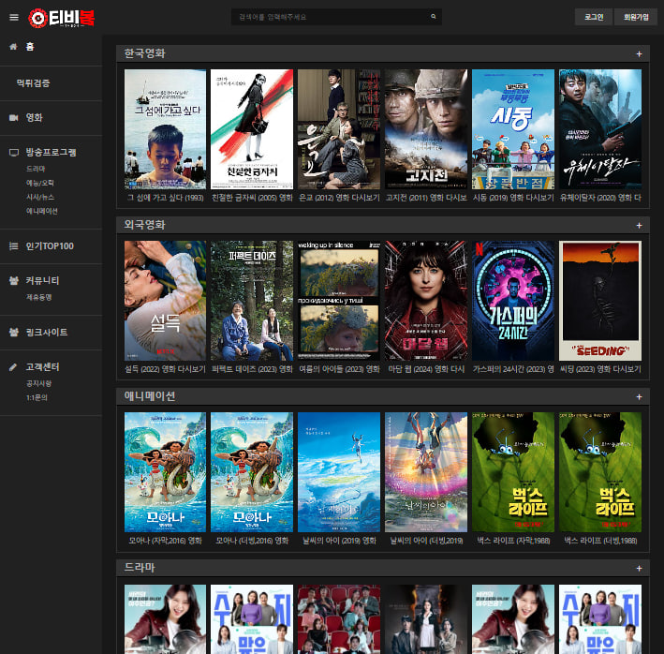Open 먹튀검증 sidebar menu item

33,83
